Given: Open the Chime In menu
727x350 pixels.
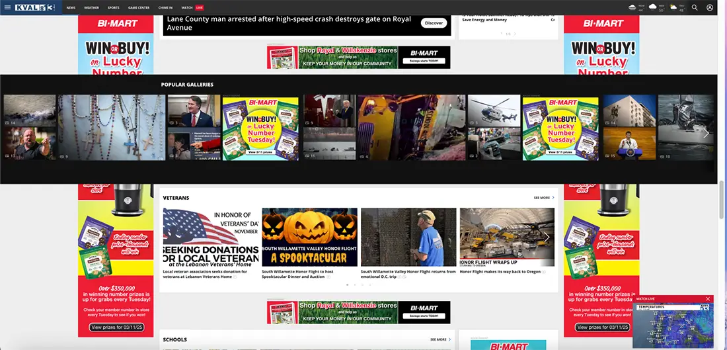Looking at the screenshot, I should click(165, 7).
